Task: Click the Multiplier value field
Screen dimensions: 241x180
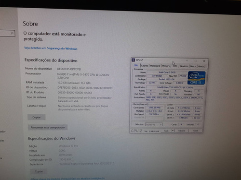Action: click(154, 111)
